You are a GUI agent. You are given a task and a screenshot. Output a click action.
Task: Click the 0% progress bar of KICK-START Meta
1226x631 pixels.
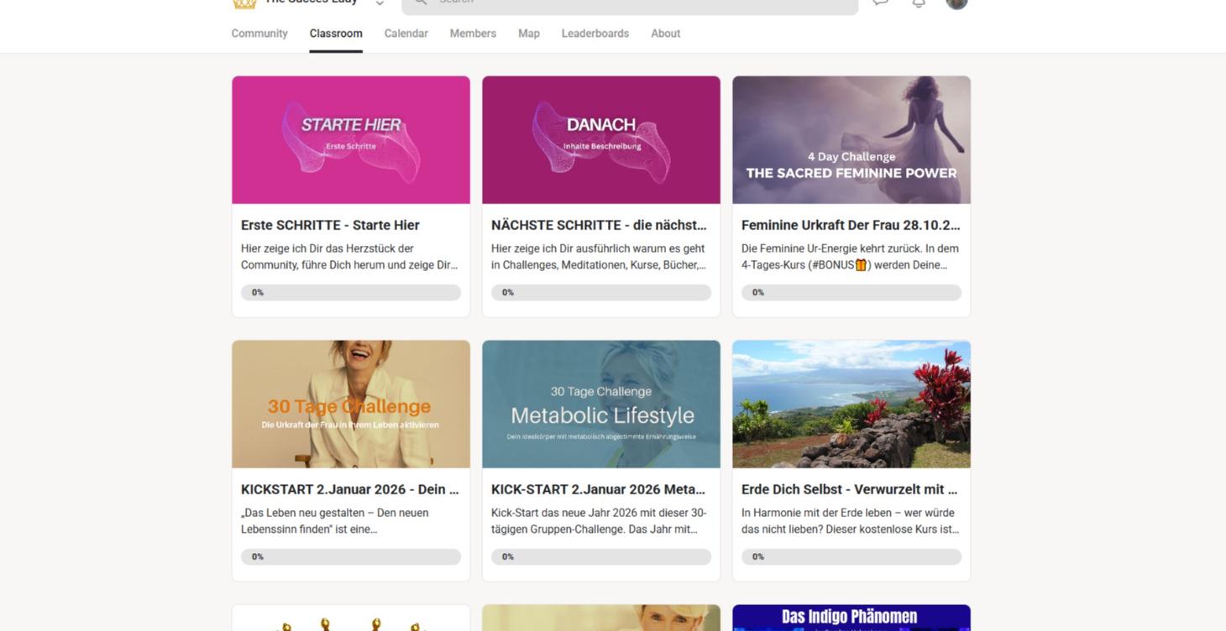601,557
